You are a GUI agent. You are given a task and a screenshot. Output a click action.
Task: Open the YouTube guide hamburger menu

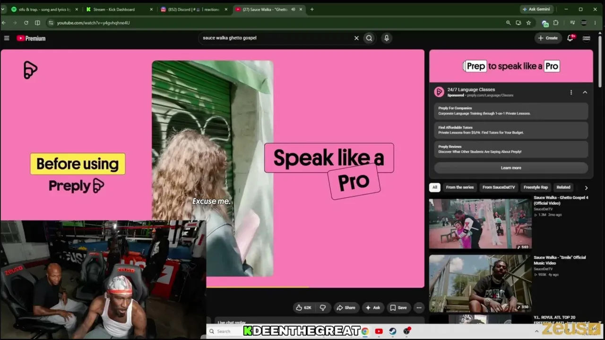point(7,38)
